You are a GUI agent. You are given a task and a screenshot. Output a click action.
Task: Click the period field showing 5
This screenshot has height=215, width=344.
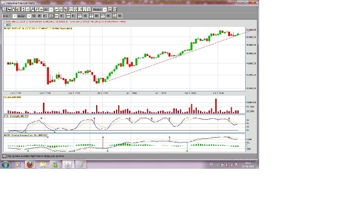73,16
